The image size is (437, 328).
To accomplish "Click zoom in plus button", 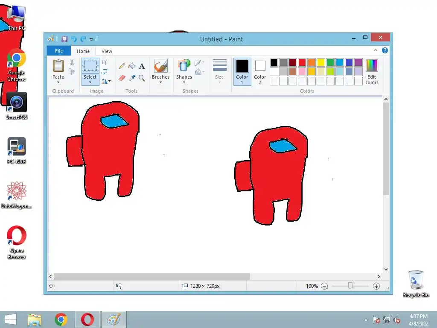I will [376, 286].
